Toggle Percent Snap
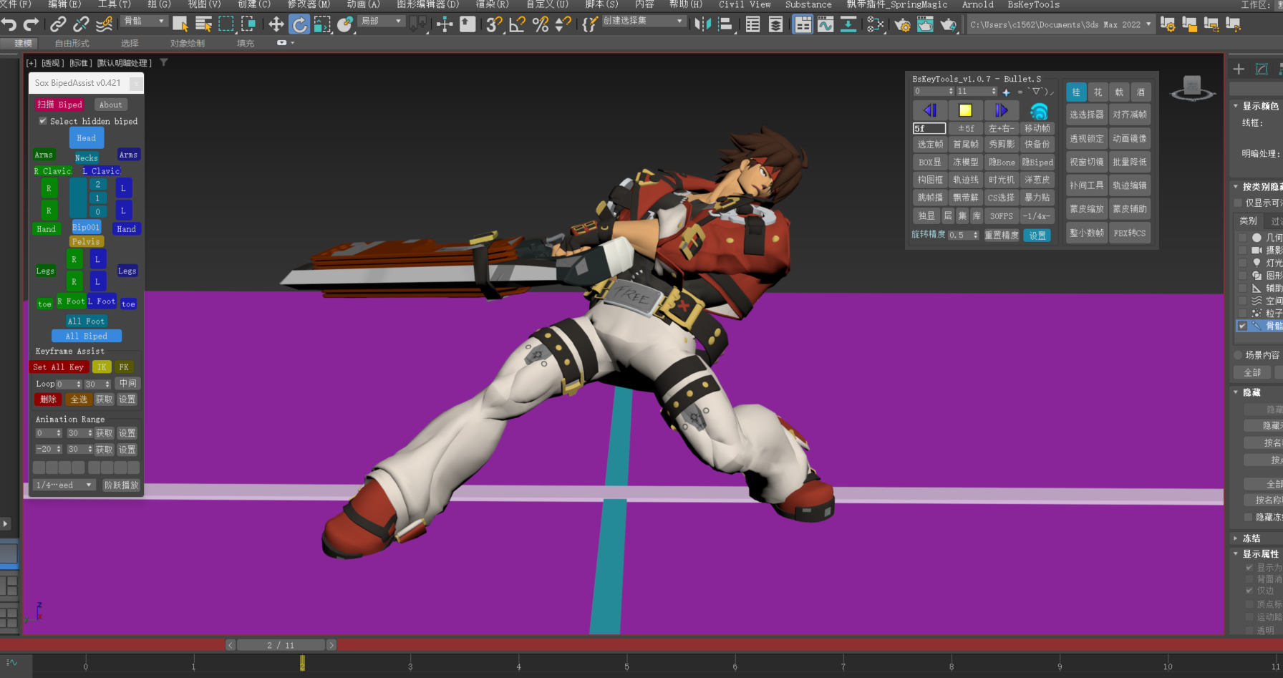 pyautogui.click(x=541, y=24)
